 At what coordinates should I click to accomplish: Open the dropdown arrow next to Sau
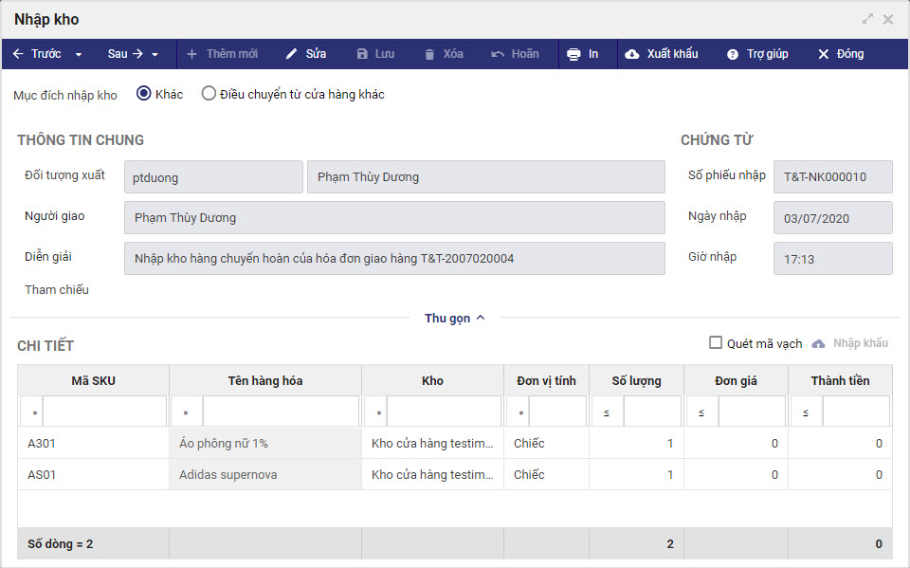(155, 54)
